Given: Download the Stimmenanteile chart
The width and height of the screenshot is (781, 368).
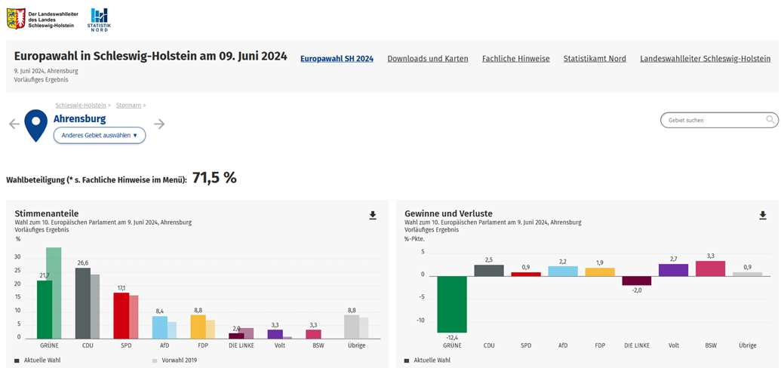Looking at the screenshot, I should [373, 216].
